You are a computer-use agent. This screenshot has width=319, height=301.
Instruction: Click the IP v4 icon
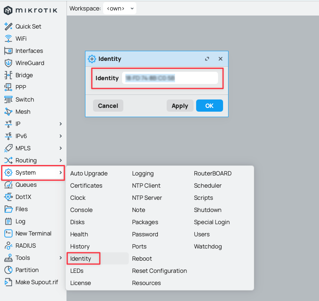tap(8, 124)
